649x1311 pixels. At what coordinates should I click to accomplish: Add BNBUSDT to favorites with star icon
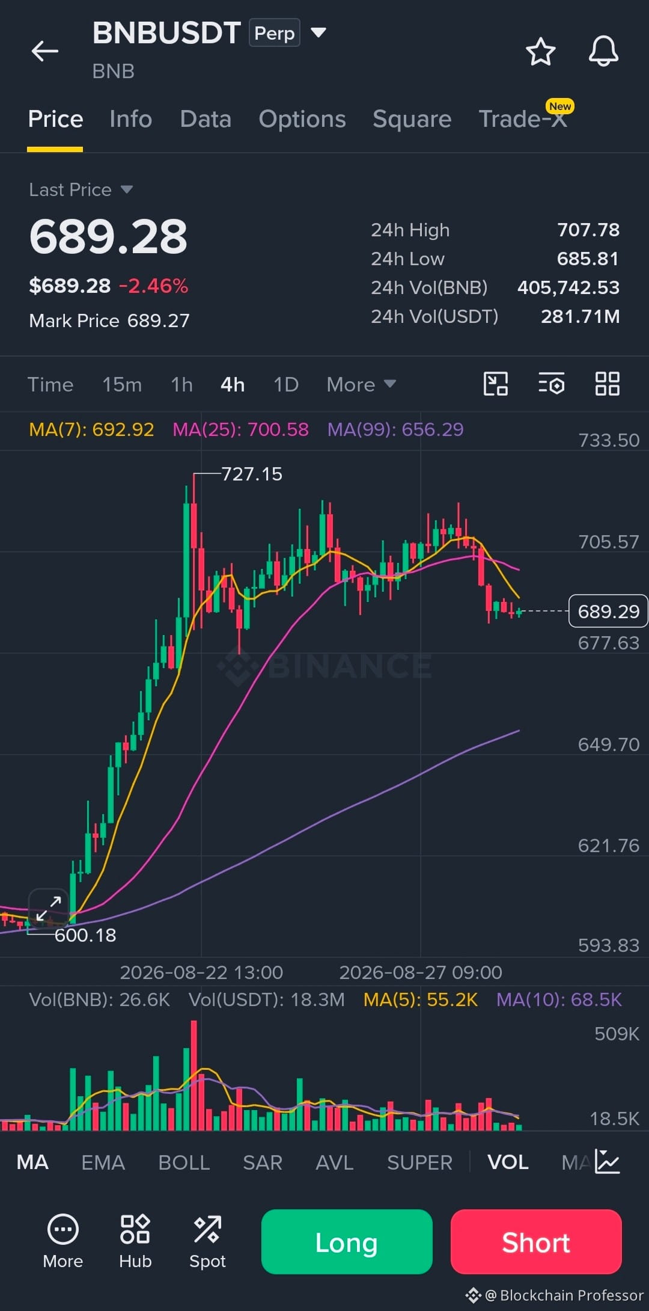pyautogui.click(x=540, y=51)
